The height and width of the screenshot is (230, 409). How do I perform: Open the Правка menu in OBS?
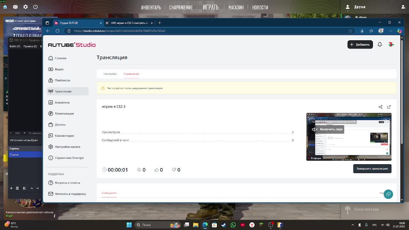tap(30, 46)
